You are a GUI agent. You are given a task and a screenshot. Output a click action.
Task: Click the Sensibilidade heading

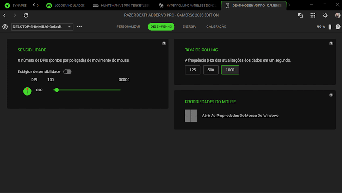click(32, 50)
